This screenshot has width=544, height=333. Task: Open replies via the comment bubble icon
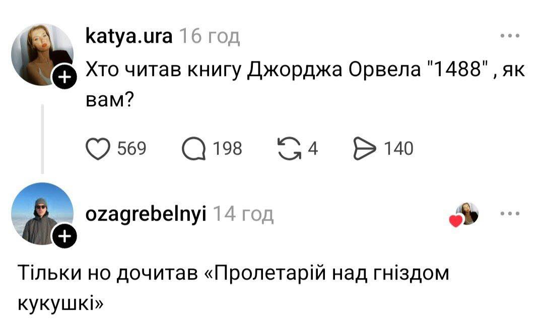tap(194, 149)
